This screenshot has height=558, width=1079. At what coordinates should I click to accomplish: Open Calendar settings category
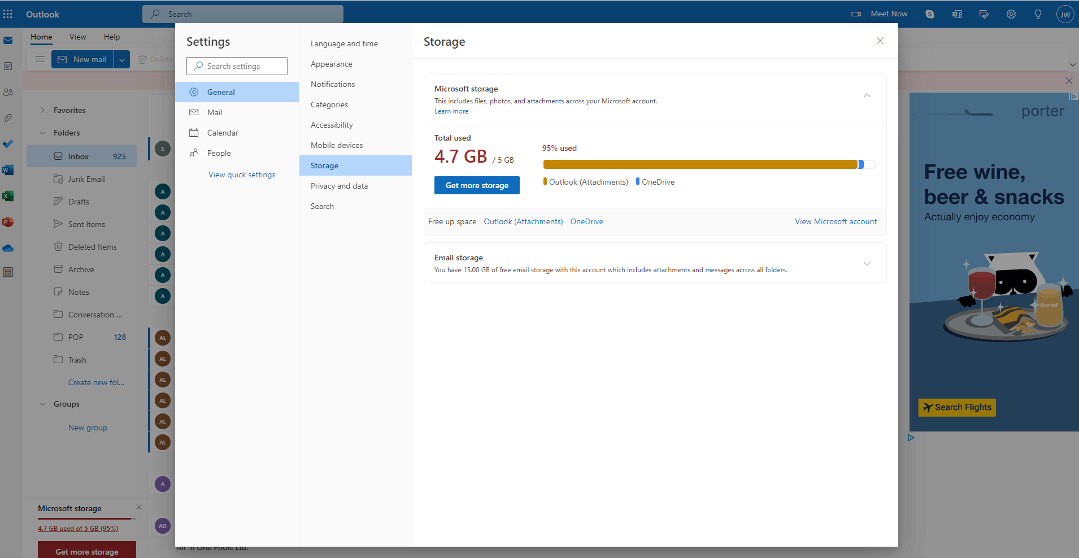pyautogui.click(x=237, y=133)
